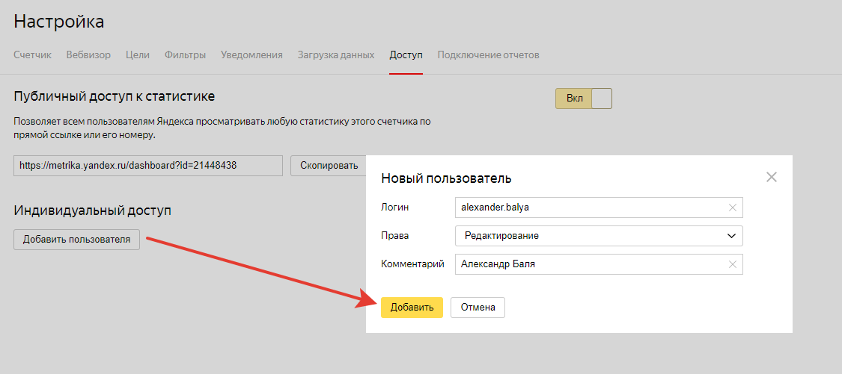This screenshot has width=842, height=374.
Task: Switch to the Счетчик tab
Action: [x=32, y=55]
